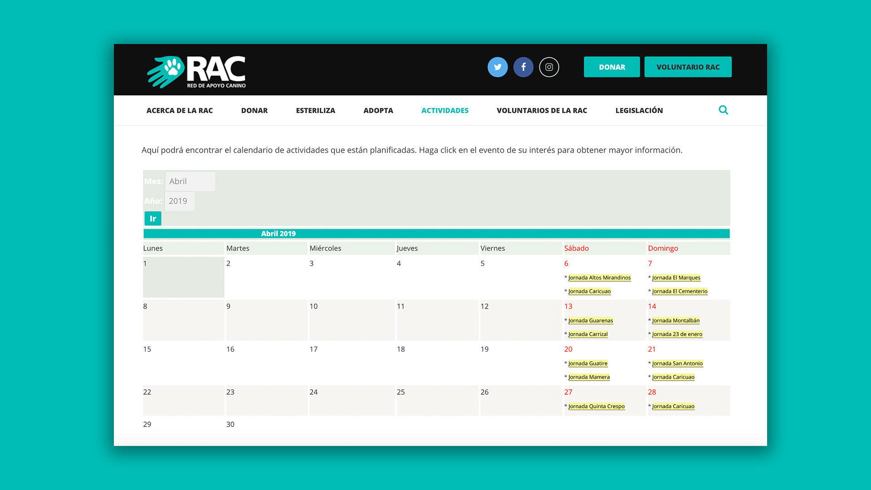Open Jornada 23 de enero event
Image resolution: width=871 pixels, height=490 pixels.
click(677, 334)
